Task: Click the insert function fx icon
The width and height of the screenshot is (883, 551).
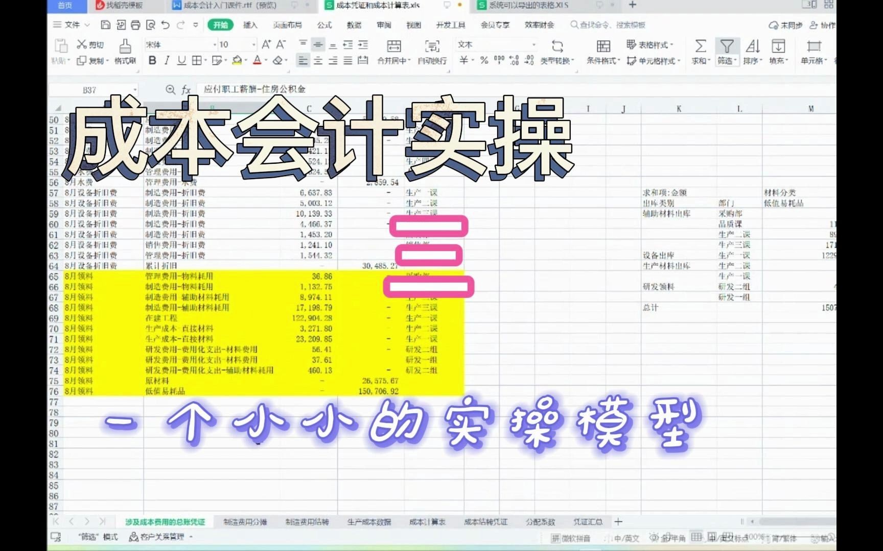Action: (x=186, y=90)
